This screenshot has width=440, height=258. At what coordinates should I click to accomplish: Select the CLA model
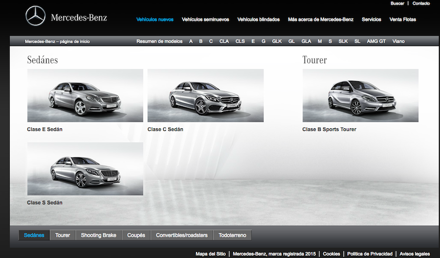(224, 41)
